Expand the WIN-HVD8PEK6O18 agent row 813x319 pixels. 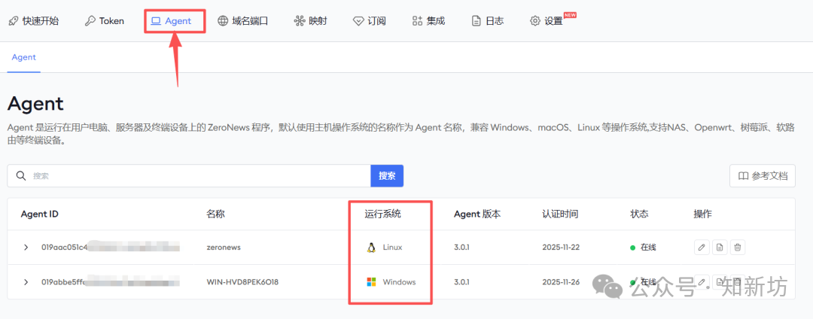(x=26, y=282)
